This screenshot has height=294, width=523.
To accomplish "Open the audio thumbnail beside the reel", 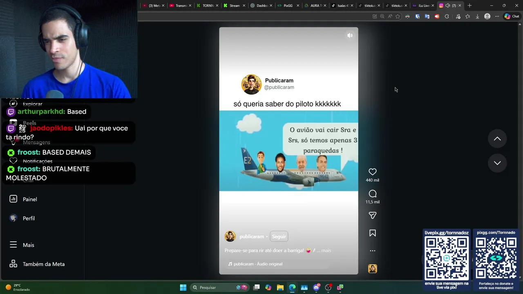I will pos(372,268).
